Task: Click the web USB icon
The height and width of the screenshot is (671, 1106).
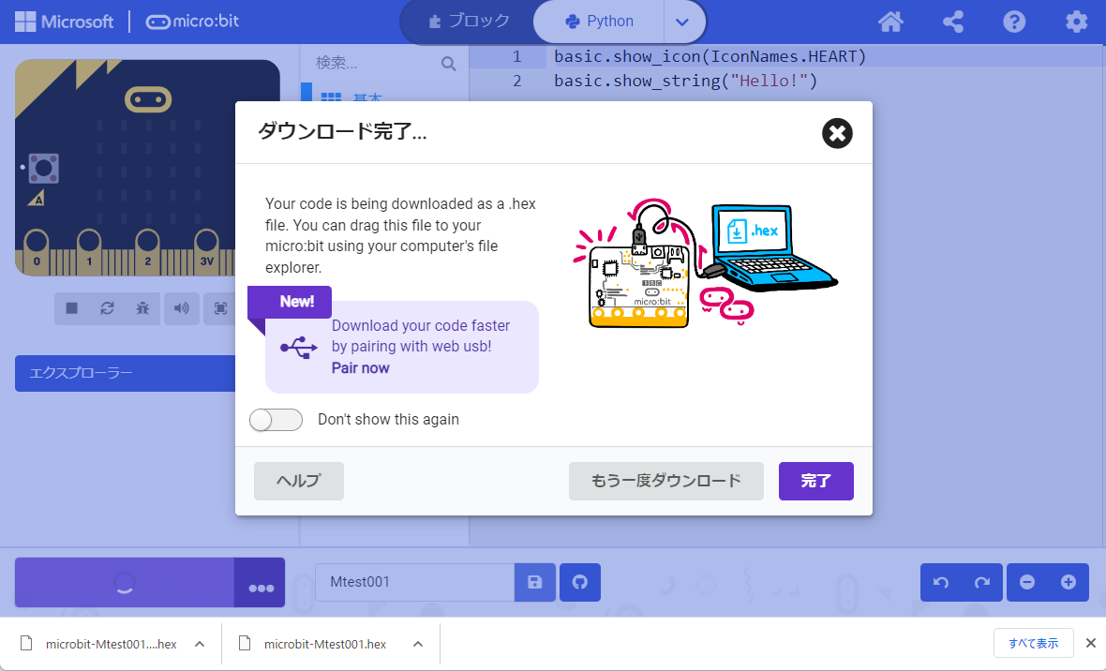Action: pyautogui.click(x=298, y=347)
